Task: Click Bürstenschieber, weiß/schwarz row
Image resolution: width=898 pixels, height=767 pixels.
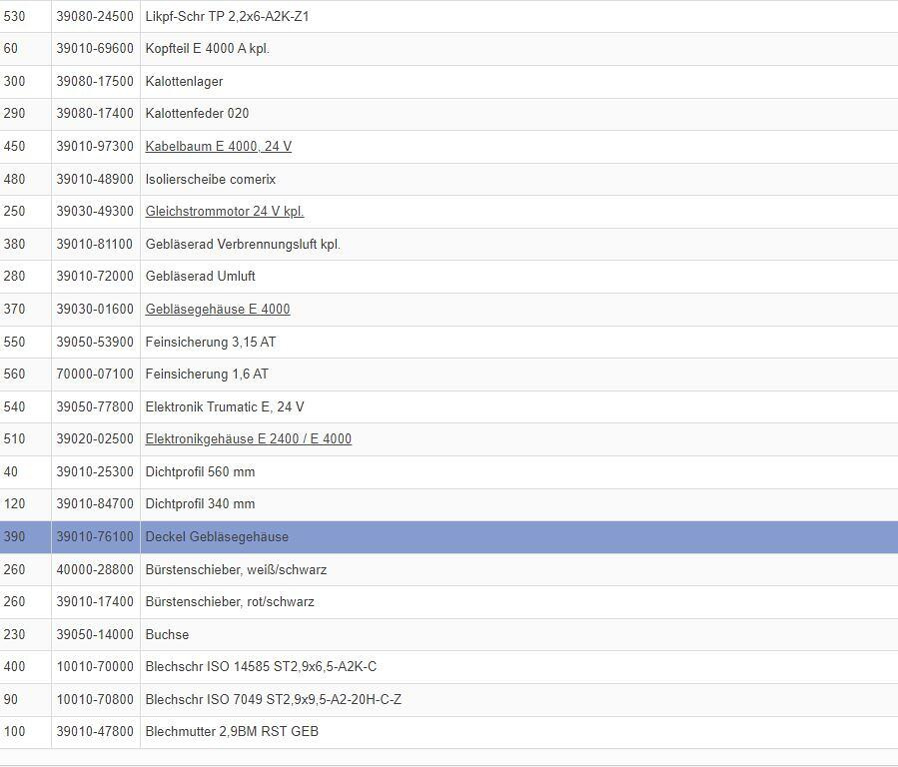Action: point(236,570)
